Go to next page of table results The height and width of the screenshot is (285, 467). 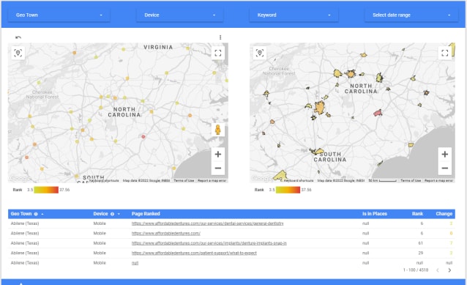[449, 270]
